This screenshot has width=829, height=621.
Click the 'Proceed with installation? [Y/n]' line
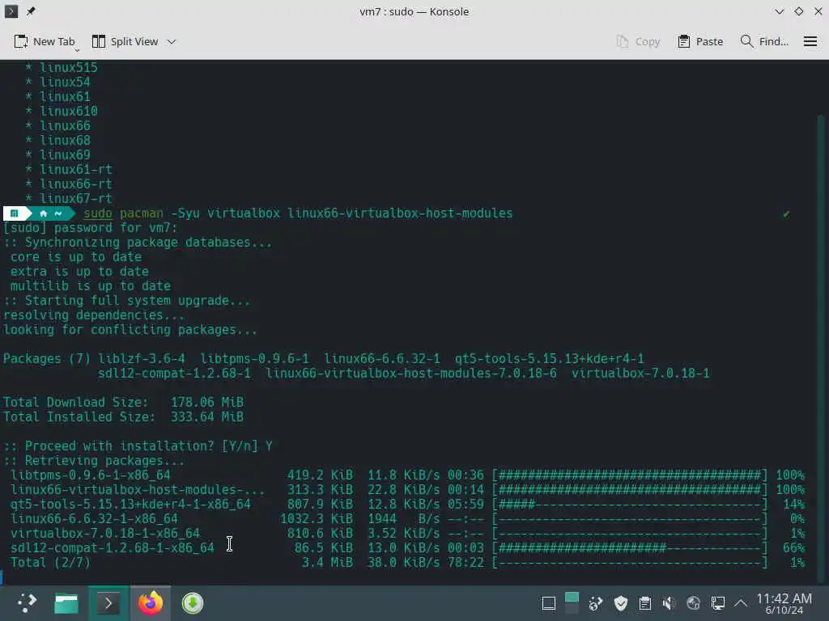138,446
